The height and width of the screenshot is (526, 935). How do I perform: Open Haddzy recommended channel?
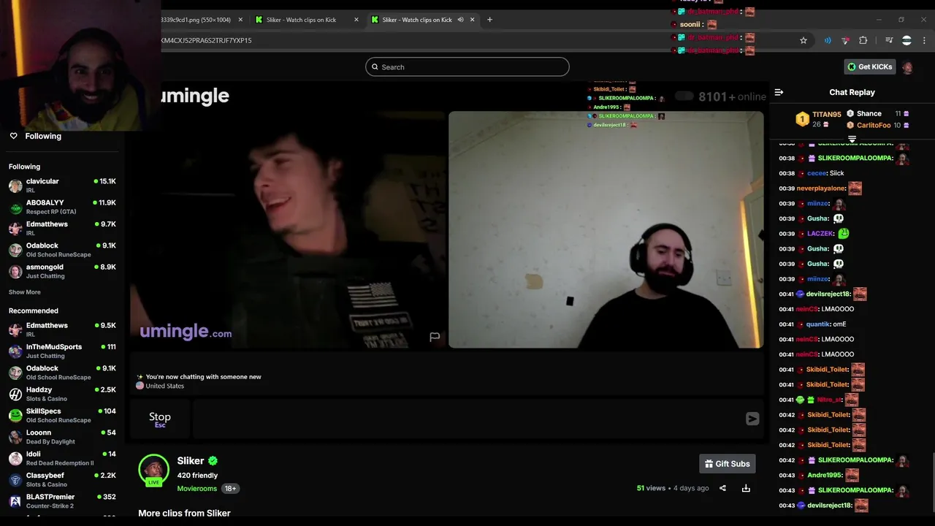click(62, 394)
